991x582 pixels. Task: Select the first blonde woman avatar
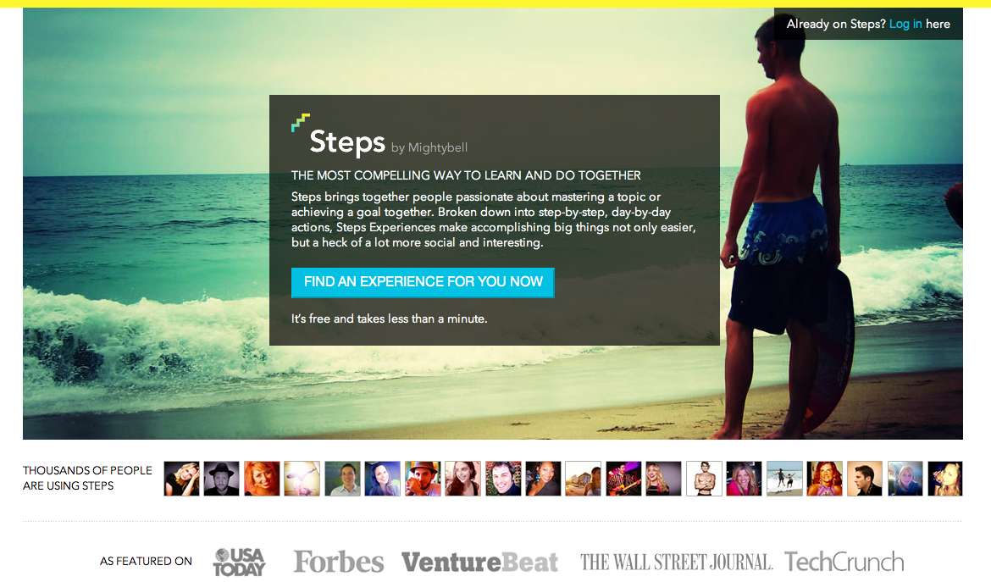coord(181,479)
